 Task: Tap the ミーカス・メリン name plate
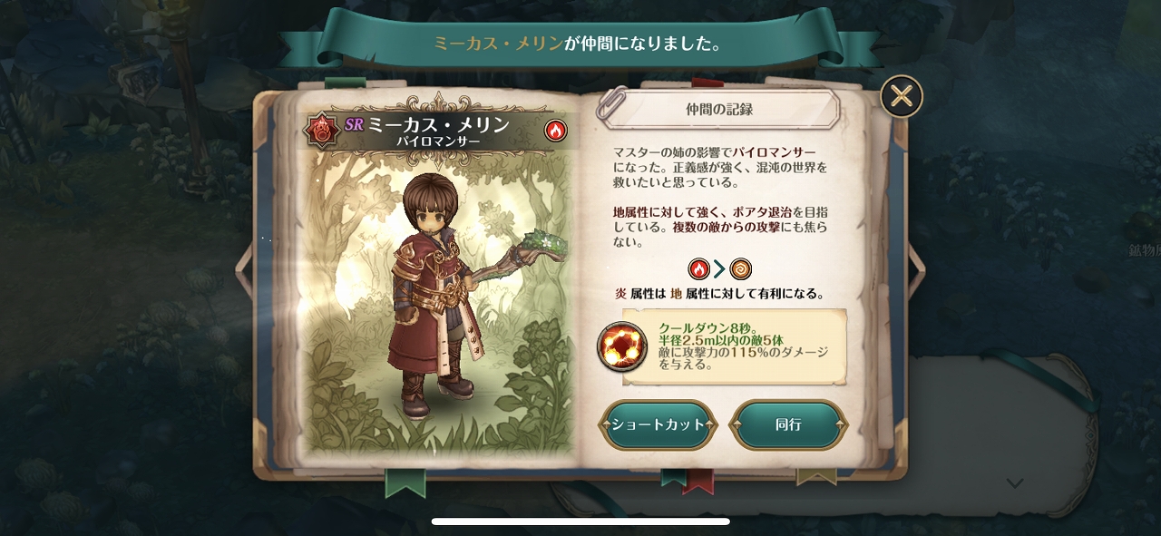(439, 131)
